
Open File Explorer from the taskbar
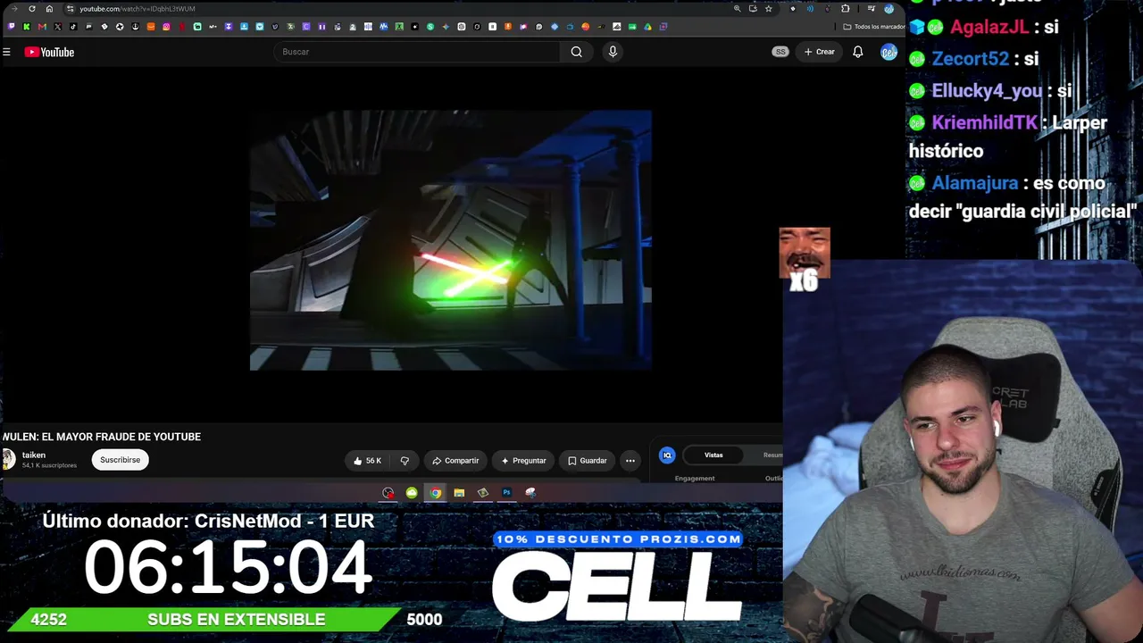coord(459,493)
